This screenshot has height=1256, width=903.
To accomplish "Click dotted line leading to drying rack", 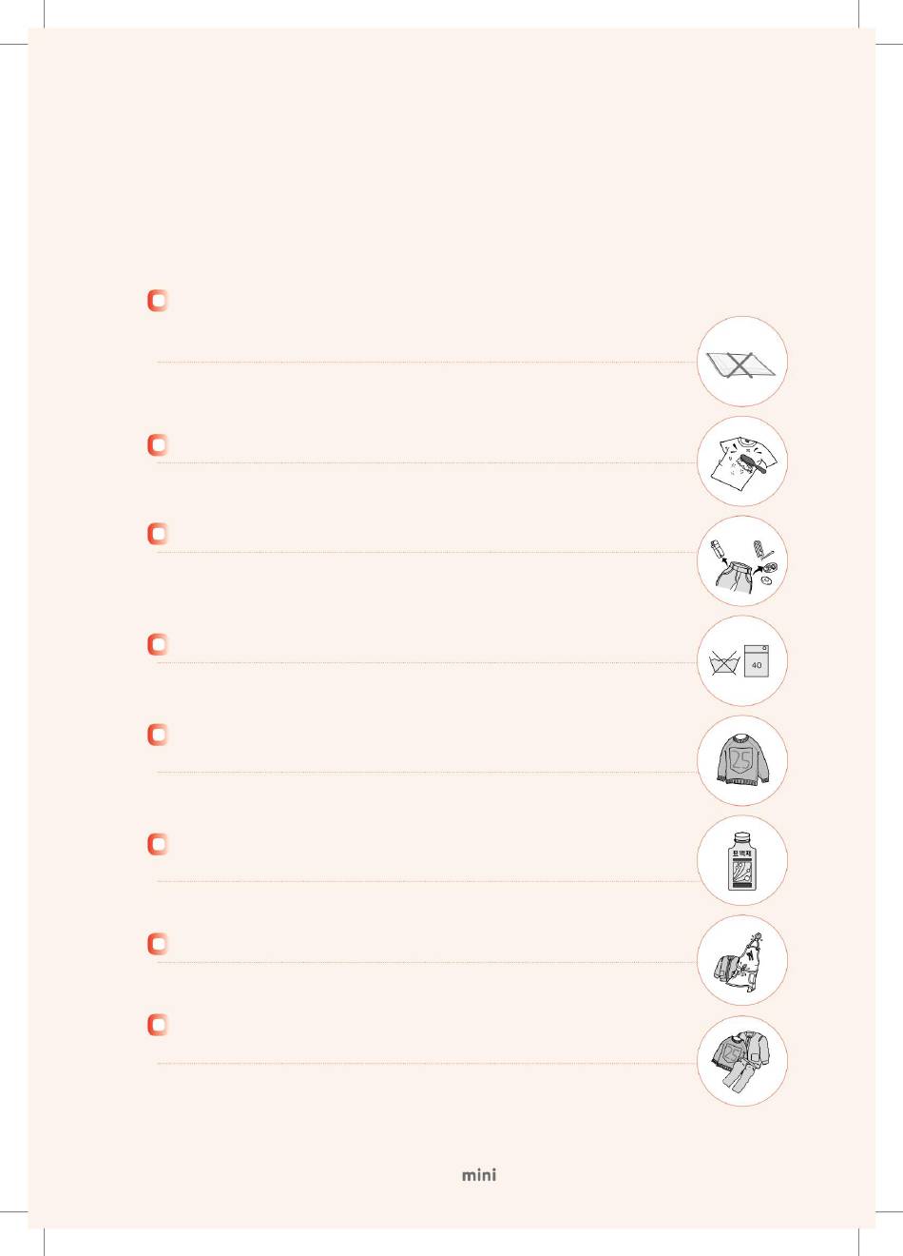I will (x=427, y=362).
